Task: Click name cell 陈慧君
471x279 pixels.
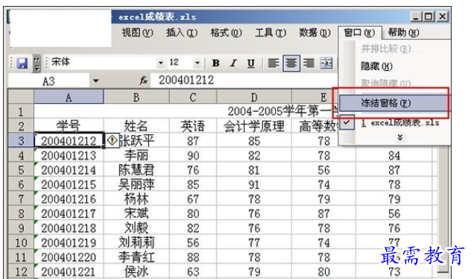Action: tap(136, 169)
